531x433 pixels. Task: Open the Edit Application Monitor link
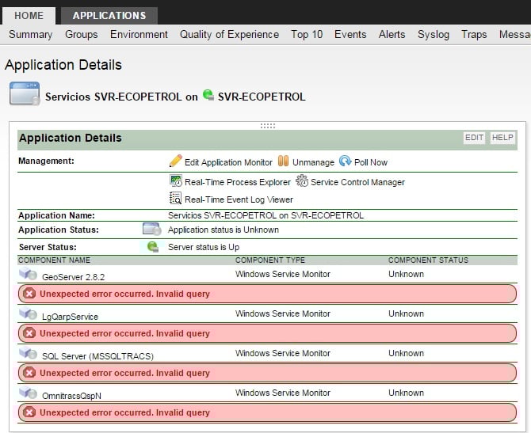tap(228, 162)
